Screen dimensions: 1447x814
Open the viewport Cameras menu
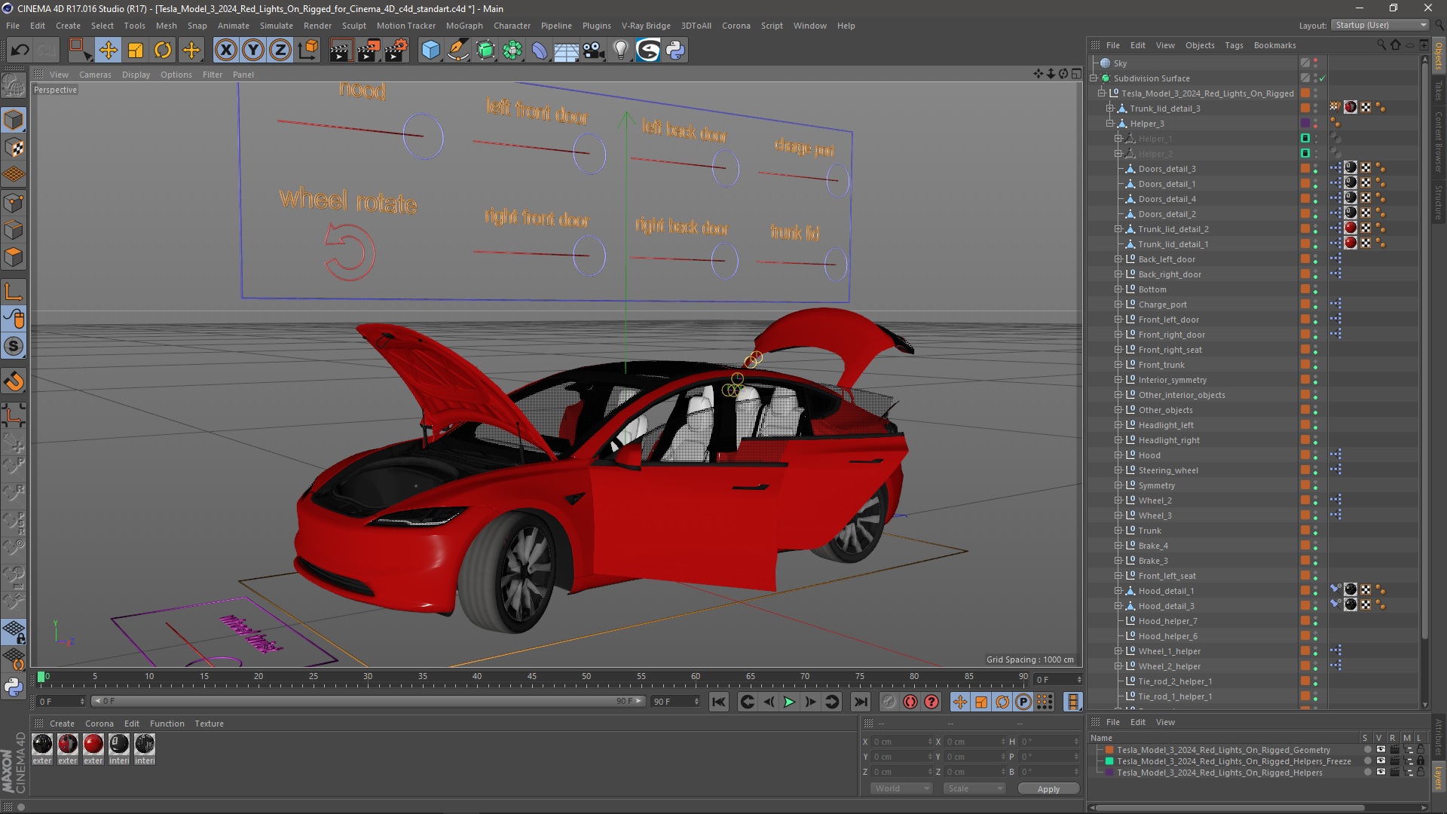[x=95, y=75]
